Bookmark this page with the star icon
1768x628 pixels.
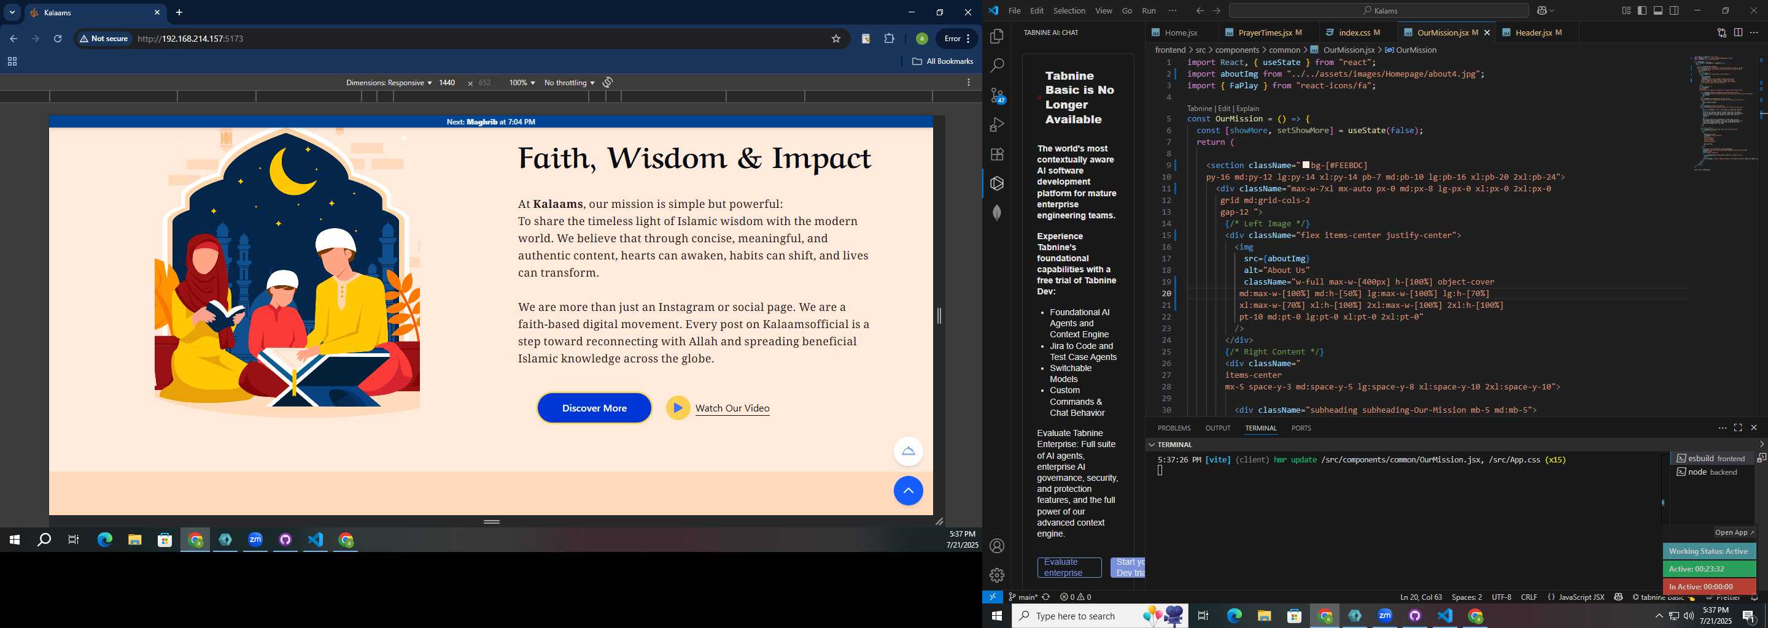click(x=836, y=39)
